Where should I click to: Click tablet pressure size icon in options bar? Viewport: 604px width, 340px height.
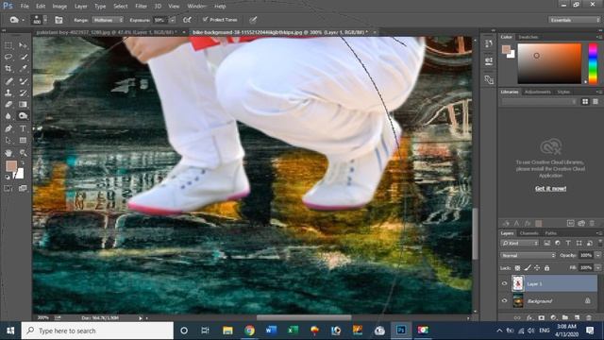(x=253, y=20)
